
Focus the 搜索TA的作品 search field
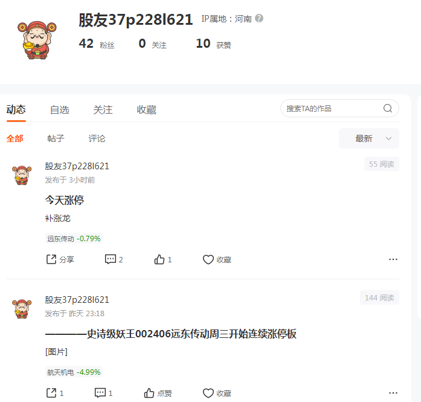[339, 108]
